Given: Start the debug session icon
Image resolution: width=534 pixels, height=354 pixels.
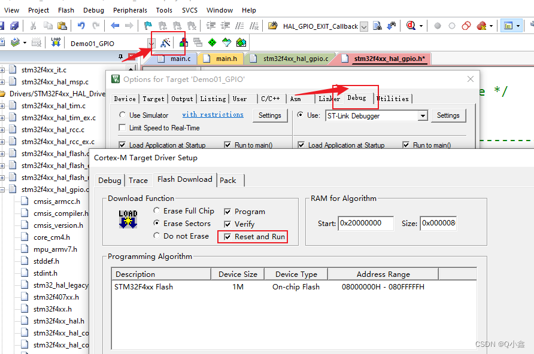Looking at the screenshot, I should (x=411, y=26).
